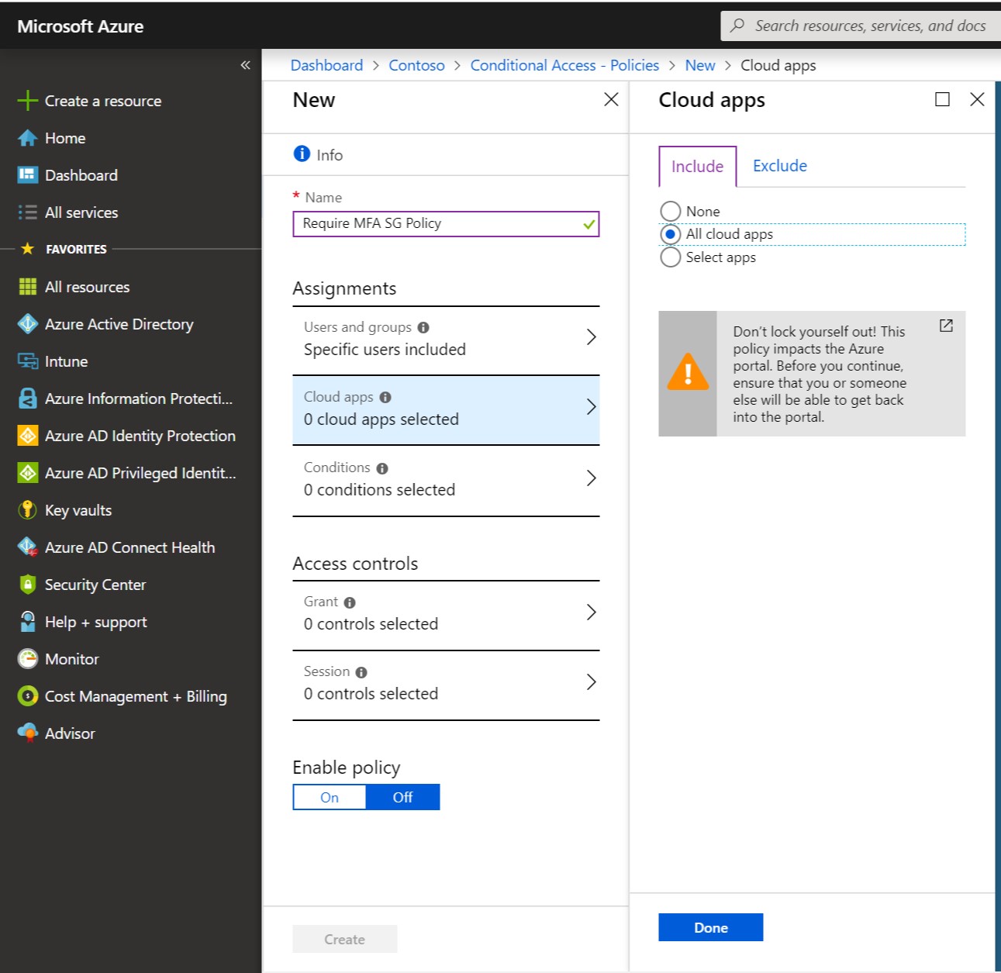Click the Intune icon in sidebar

click(x=27, y=361)
